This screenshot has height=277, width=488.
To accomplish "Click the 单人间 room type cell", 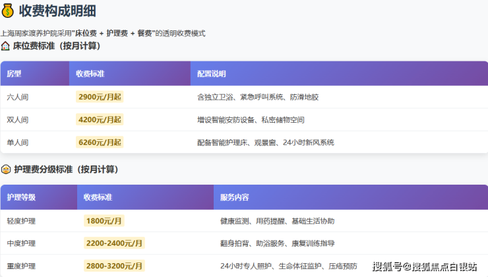I will pos(17,142).
